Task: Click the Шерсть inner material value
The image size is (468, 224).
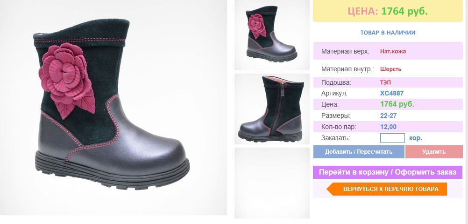Action: tap(390, 69)
